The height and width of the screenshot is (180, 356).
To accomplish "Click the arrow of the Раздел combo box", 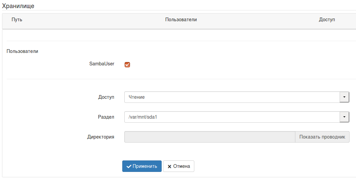I will (x=344, y=117).
